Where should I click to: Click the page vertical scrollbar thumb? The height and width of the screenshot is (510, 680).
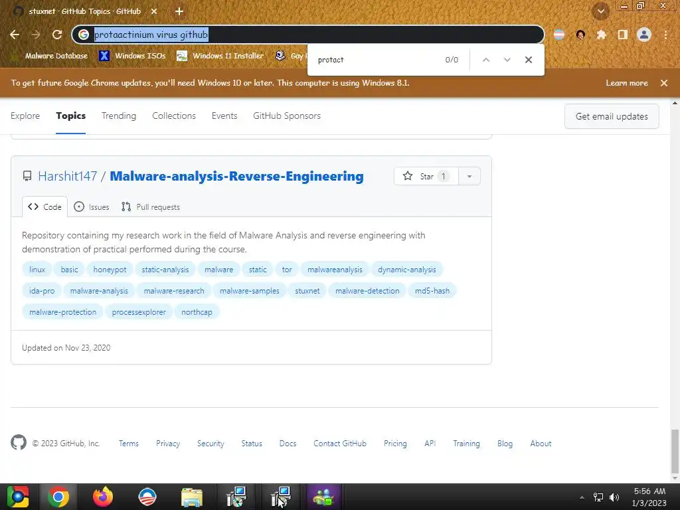675,452
